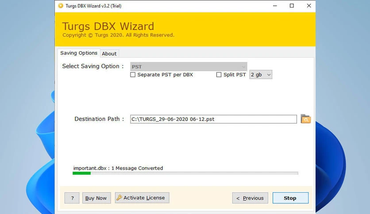Click the 'Destination Path :' label
The image size is (370, 214).
(x=99, y=119)
